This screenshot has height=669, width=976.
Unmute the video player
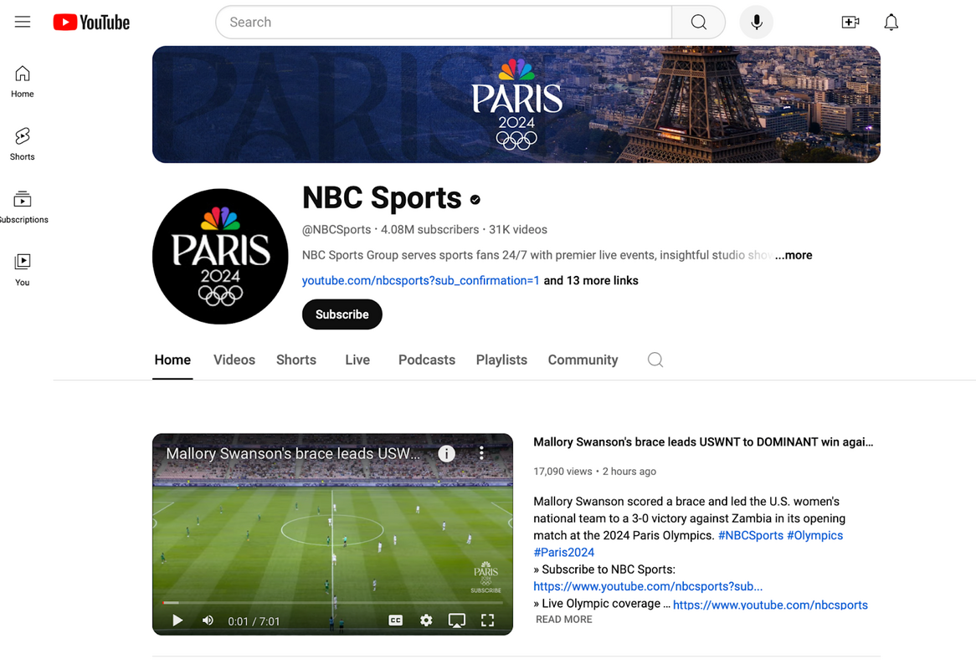(208, 620)
